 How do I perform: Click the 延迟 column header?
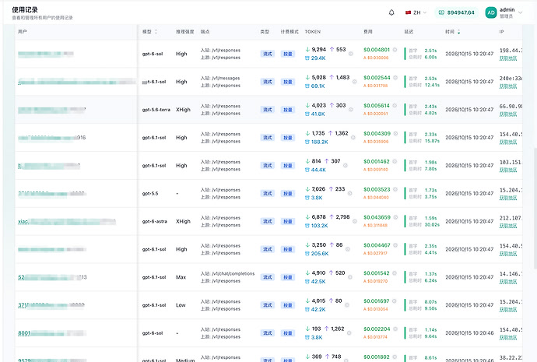tap(409, 31)
